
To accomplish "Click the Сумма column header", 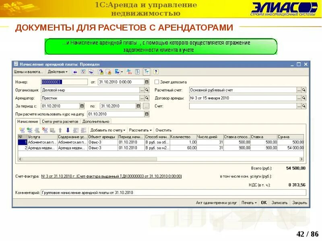I will click(290, 137).
